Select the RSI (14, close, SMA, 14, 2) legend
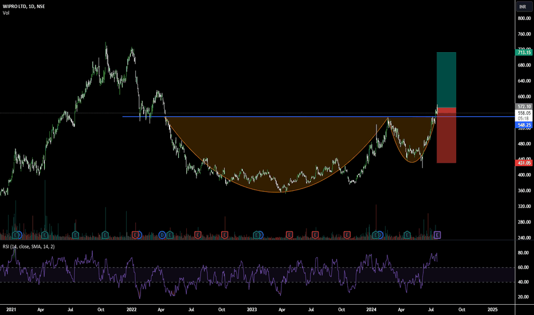 click(29, 246)
